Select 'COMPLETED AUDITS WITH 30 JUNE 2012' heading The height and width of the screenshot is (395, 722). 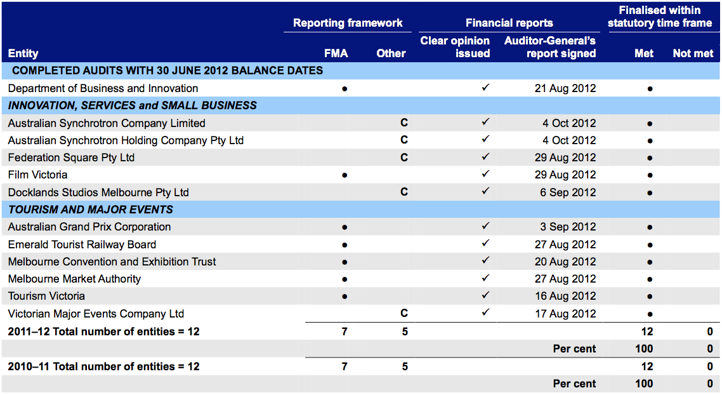point(167,70)
